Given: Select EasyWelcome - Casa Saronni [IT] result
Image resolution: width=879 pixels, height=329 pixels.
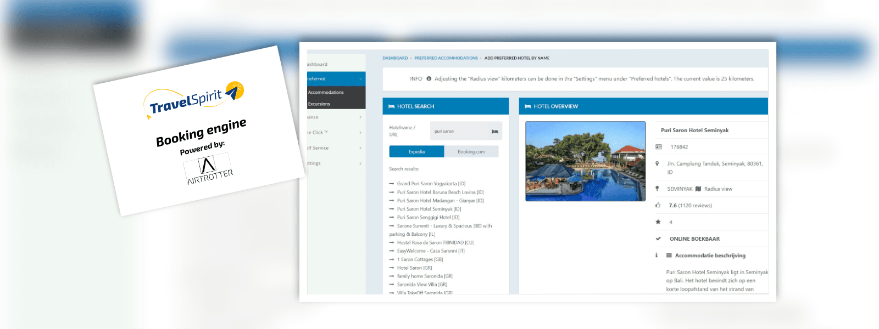Looking at the screenshot, I should click(431, 251).
